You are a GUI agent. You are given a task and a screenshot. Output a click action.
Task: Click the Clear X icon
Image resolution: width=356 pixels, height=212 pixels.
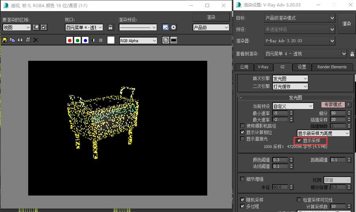point(36,40)
